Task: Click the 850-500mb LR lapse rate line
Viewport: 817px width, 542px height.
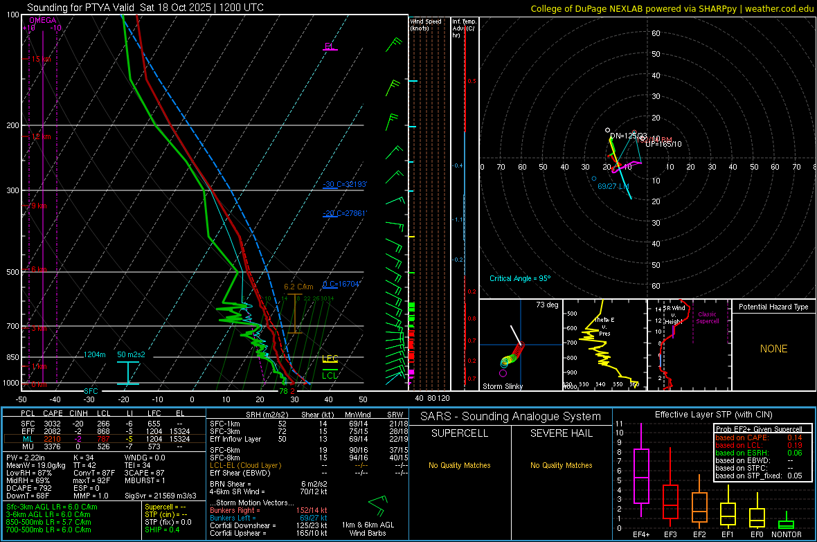Action: click(x=48, y=522)
